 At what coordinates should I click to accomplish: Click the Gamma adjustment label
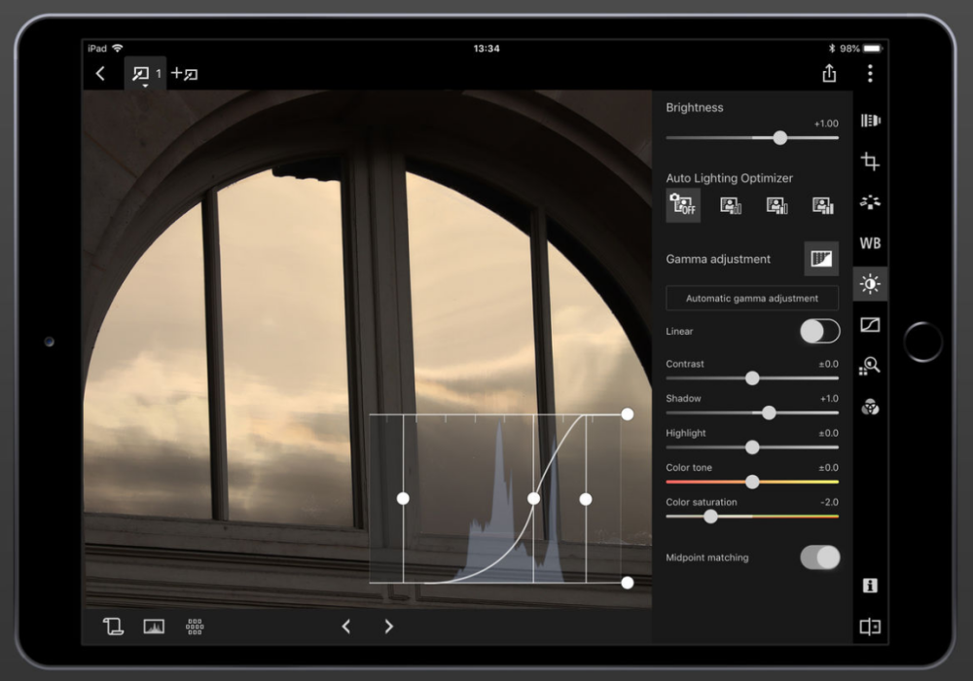(718, 259)
